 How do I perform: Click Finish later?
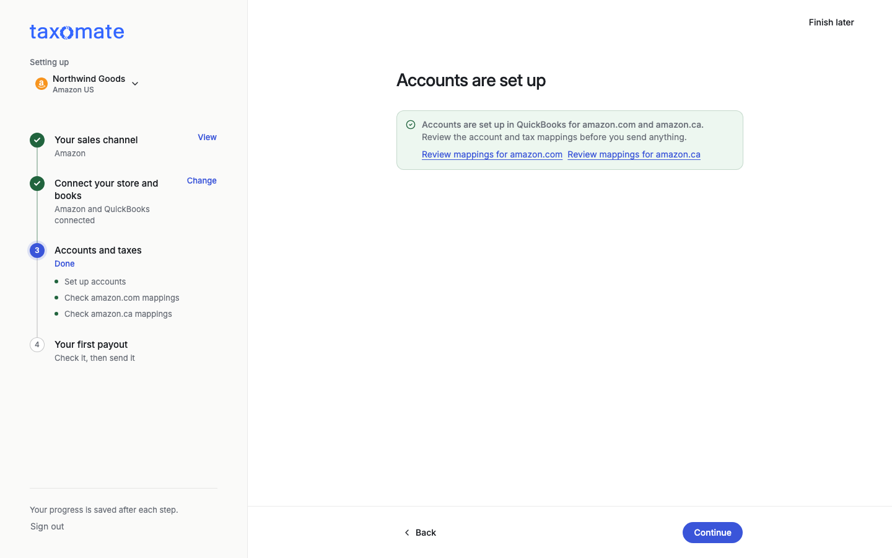click(x=831, y=22)
